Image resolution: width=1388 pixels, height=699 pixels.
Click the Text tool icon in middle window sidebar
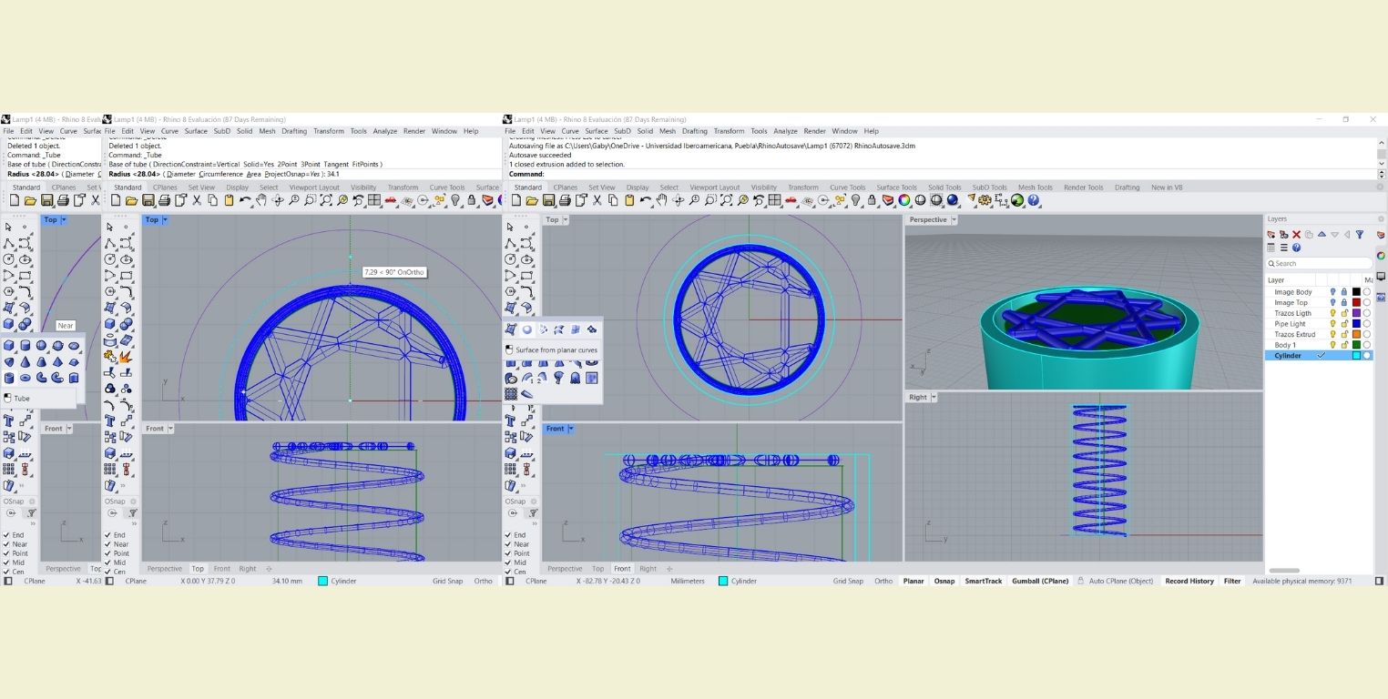click(109, 420)
